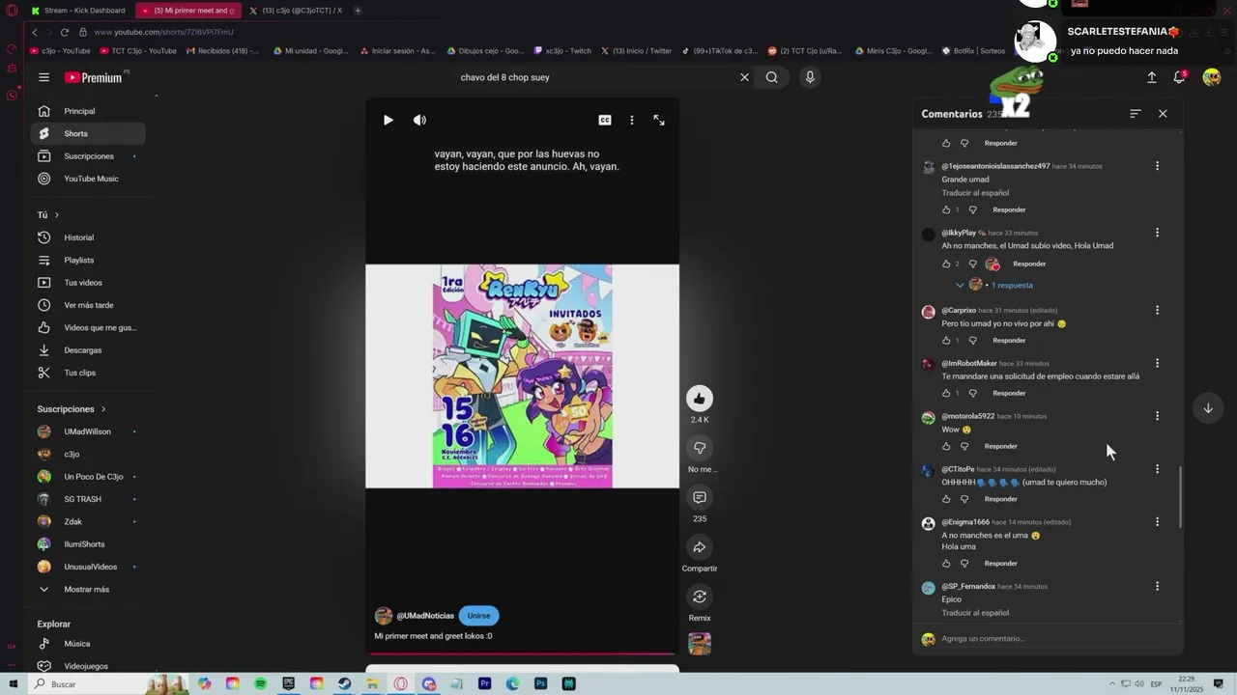Image resolution: width=1237 pixels, height=695 pixels.
Task: Clear the search box text
Action: pos(744,77)
